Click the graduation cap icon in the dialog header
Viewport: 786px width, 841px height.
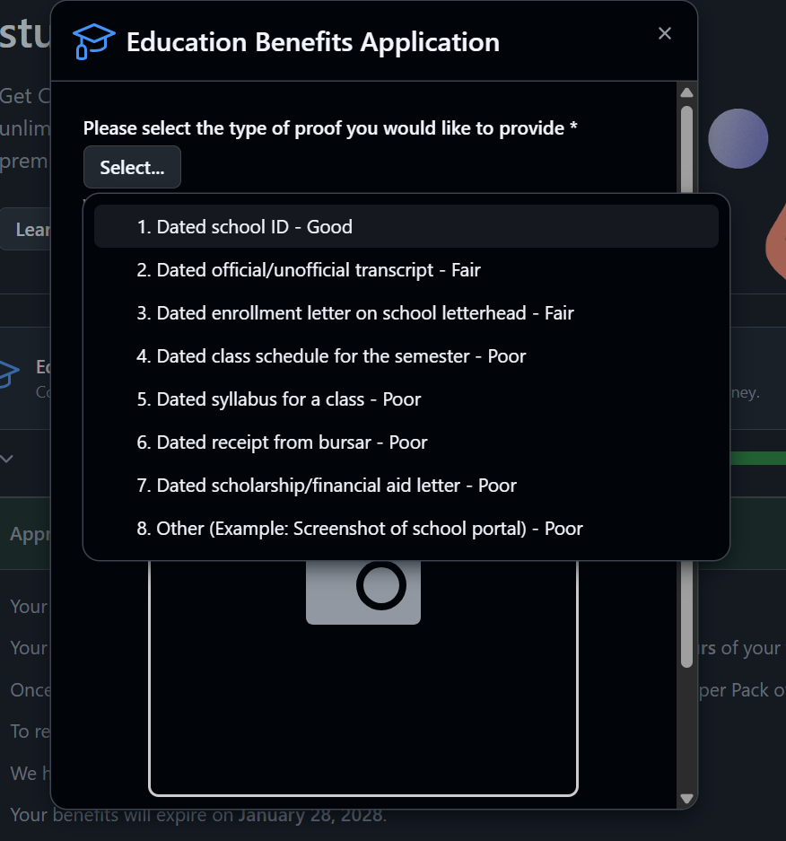(93, 40)
